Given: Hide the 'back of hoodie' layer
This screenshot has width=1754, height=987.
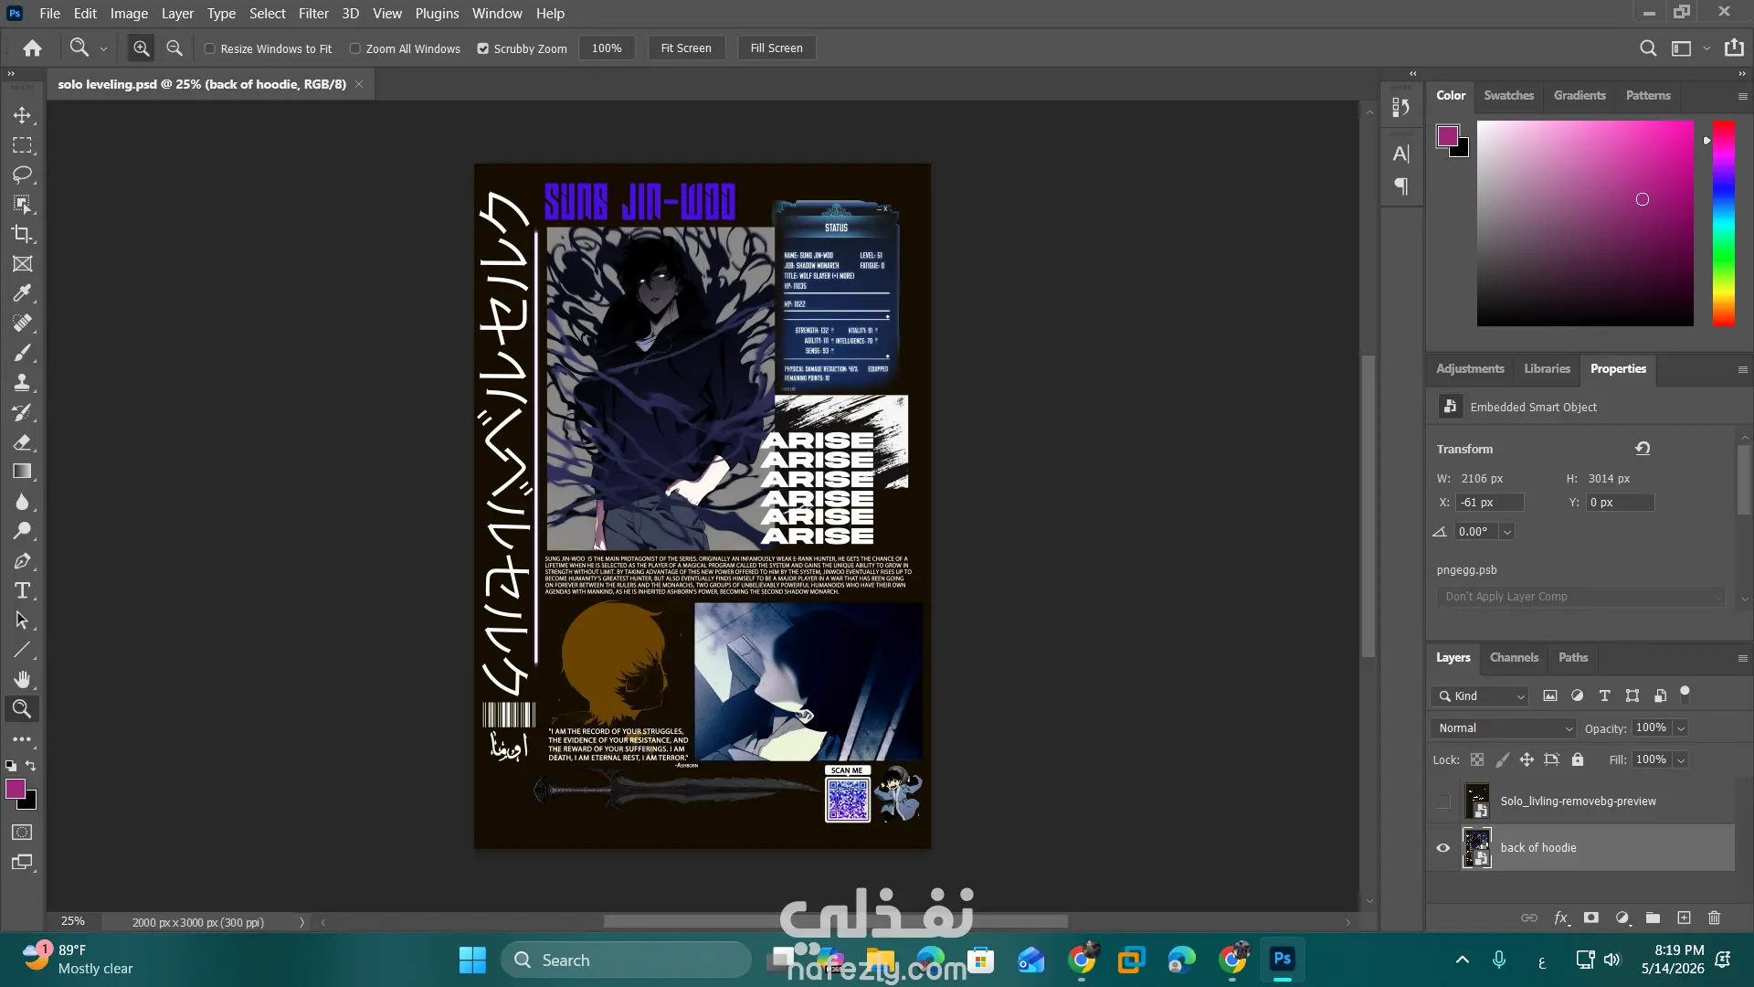Looking at the screenshot, I should (1443, 848).
